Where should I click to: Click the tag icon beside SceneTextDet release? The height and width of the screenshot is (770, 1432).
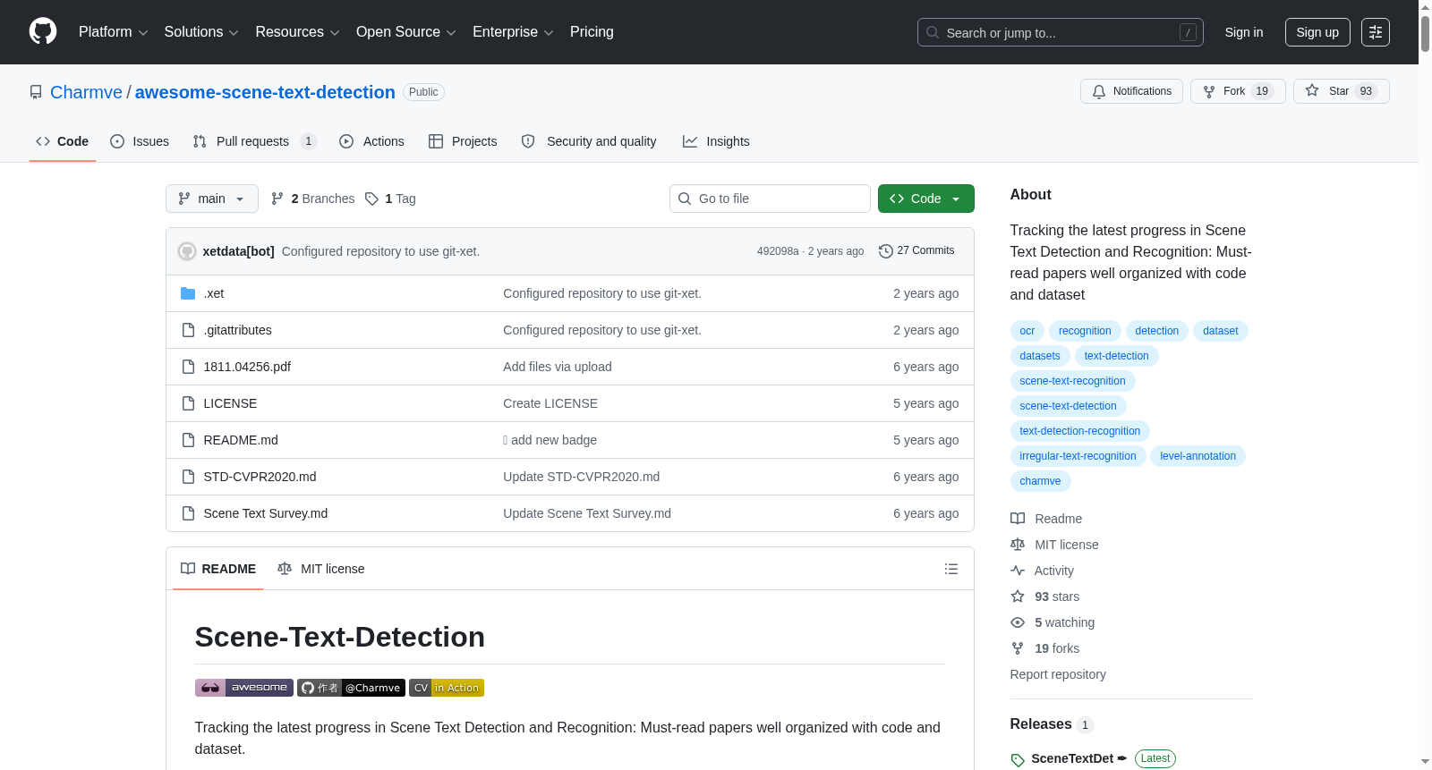1018,760
